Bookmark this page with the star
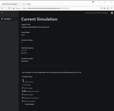The height and width of the screenshot is (111, 114). [108, 8]
